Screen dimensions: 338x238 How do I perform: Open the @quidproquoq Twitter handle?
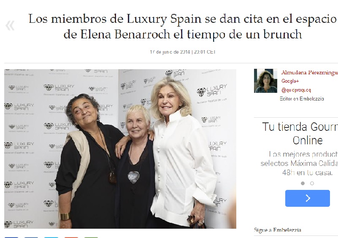[x=296, y=90]
